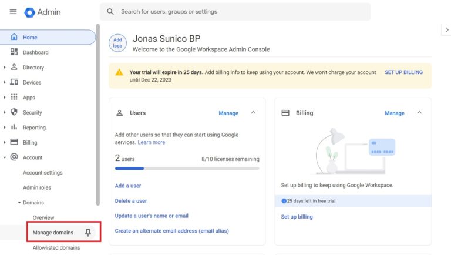This screenshot has height=255, width=451.
Task: Collapse the Billing card chevron
Action: pos(419,113)
